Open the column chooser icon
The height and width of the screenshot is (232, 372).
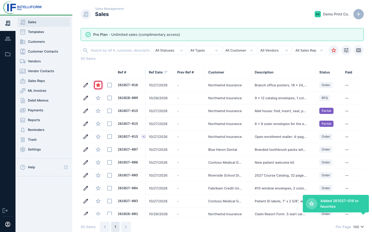click(359, 50)
